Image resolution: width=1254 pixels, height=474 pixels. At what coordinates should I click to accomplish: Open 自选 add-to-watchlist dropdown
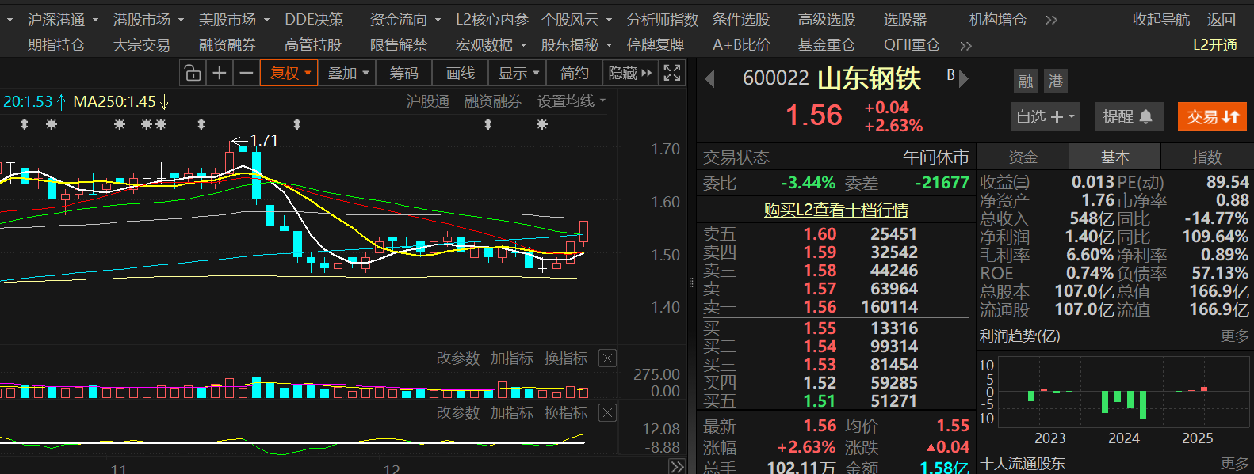pyautogui.click(x=1046, y=117)
